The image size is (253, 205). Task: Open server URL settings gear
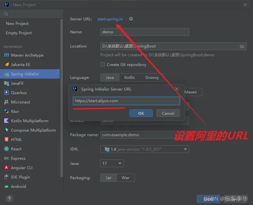coord(131,19)
